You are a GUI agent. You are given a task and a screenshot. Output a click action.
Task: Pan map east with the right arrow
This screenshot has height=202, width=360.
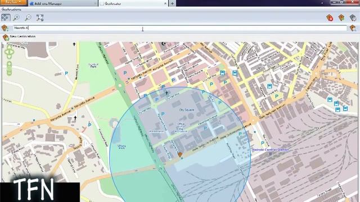pos(12,52)
